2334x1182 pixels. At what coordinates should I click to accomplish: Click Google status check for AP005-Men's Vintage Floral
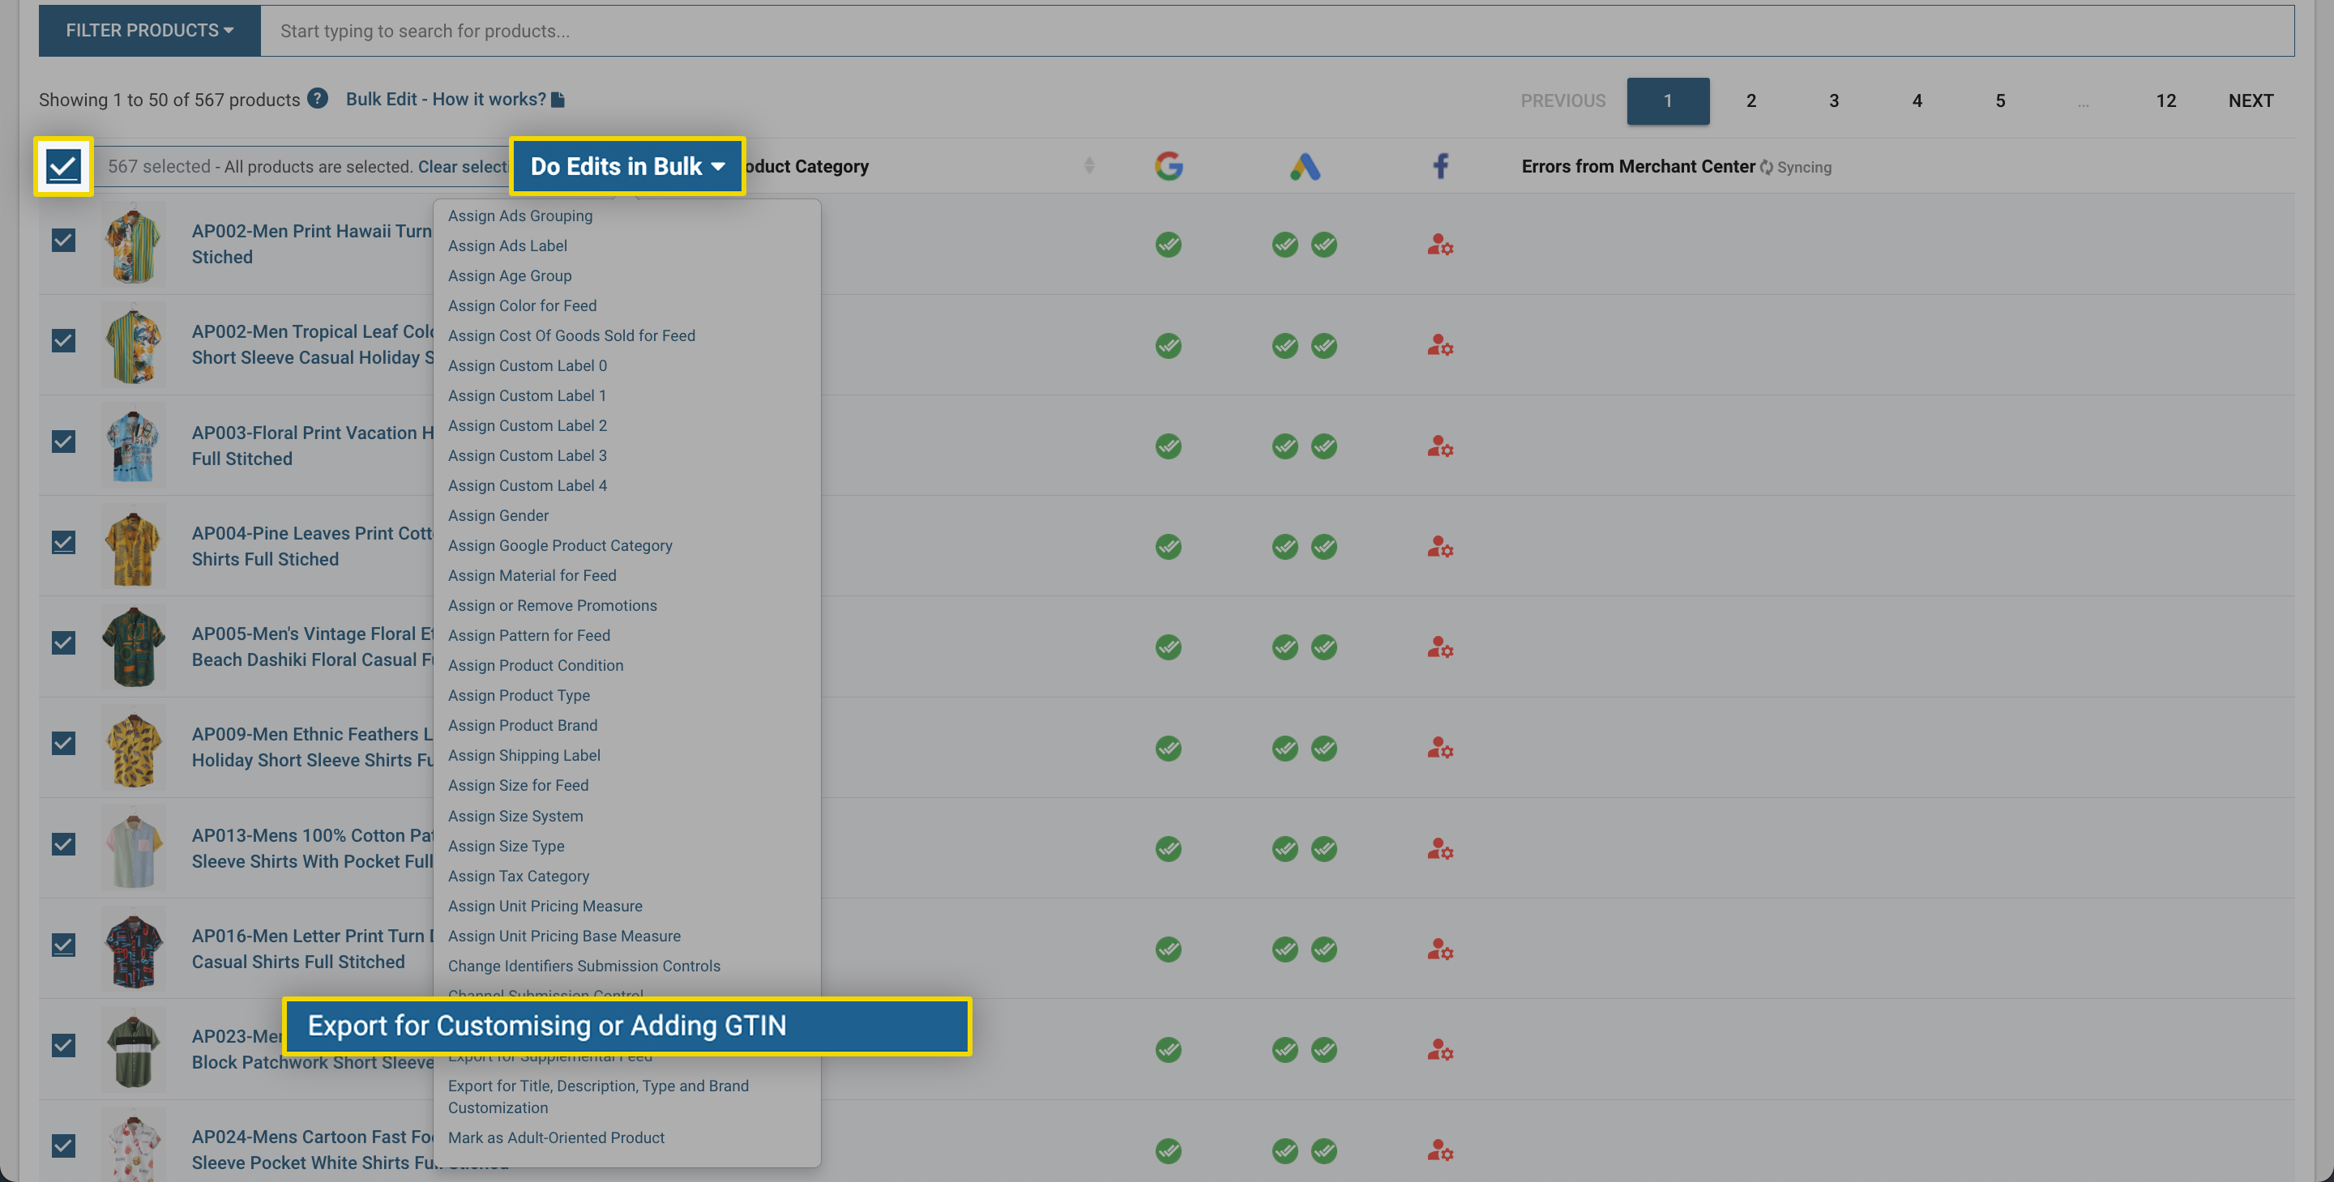[1168, 646]
